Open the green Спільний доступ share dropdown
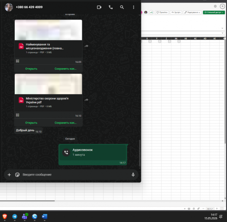Image resolution: width=227 pixels, height=222 pixels. 214,12
